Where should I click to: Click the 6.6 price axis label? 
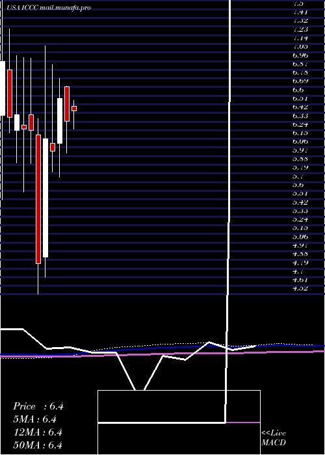coord(298,90)
